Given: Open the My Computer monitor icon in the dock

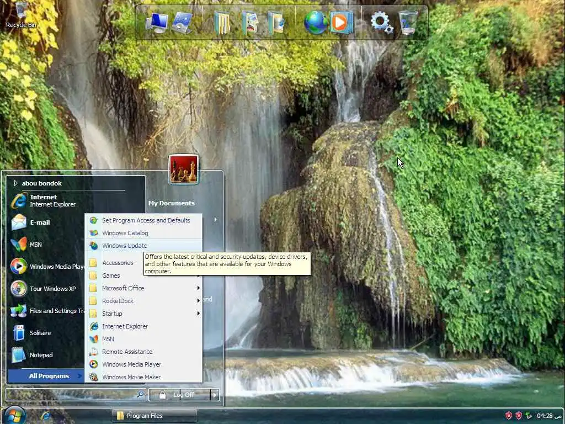Looking at the screenshot, I should (157, 22).
